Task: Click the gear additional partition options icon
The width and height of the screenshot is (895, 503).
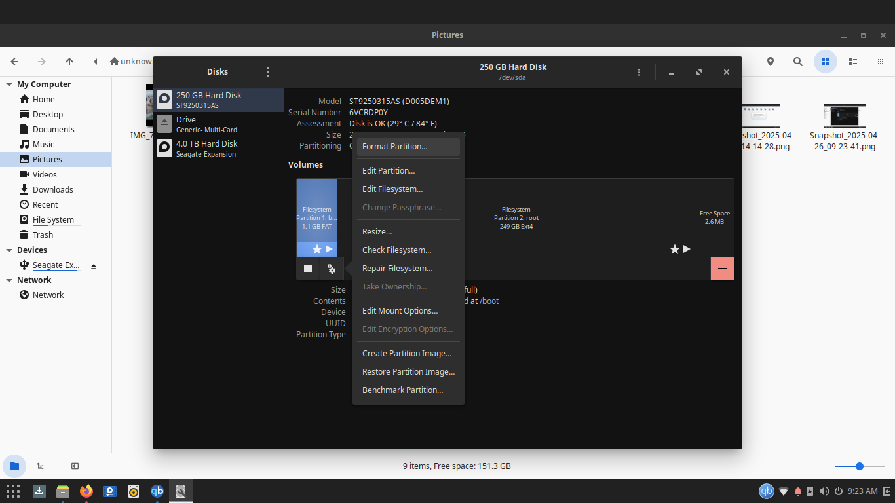Action: pos(332,269)
